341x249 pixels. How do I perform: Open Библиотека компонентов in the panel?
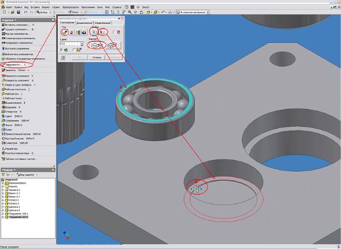click(x=17, y=54)
